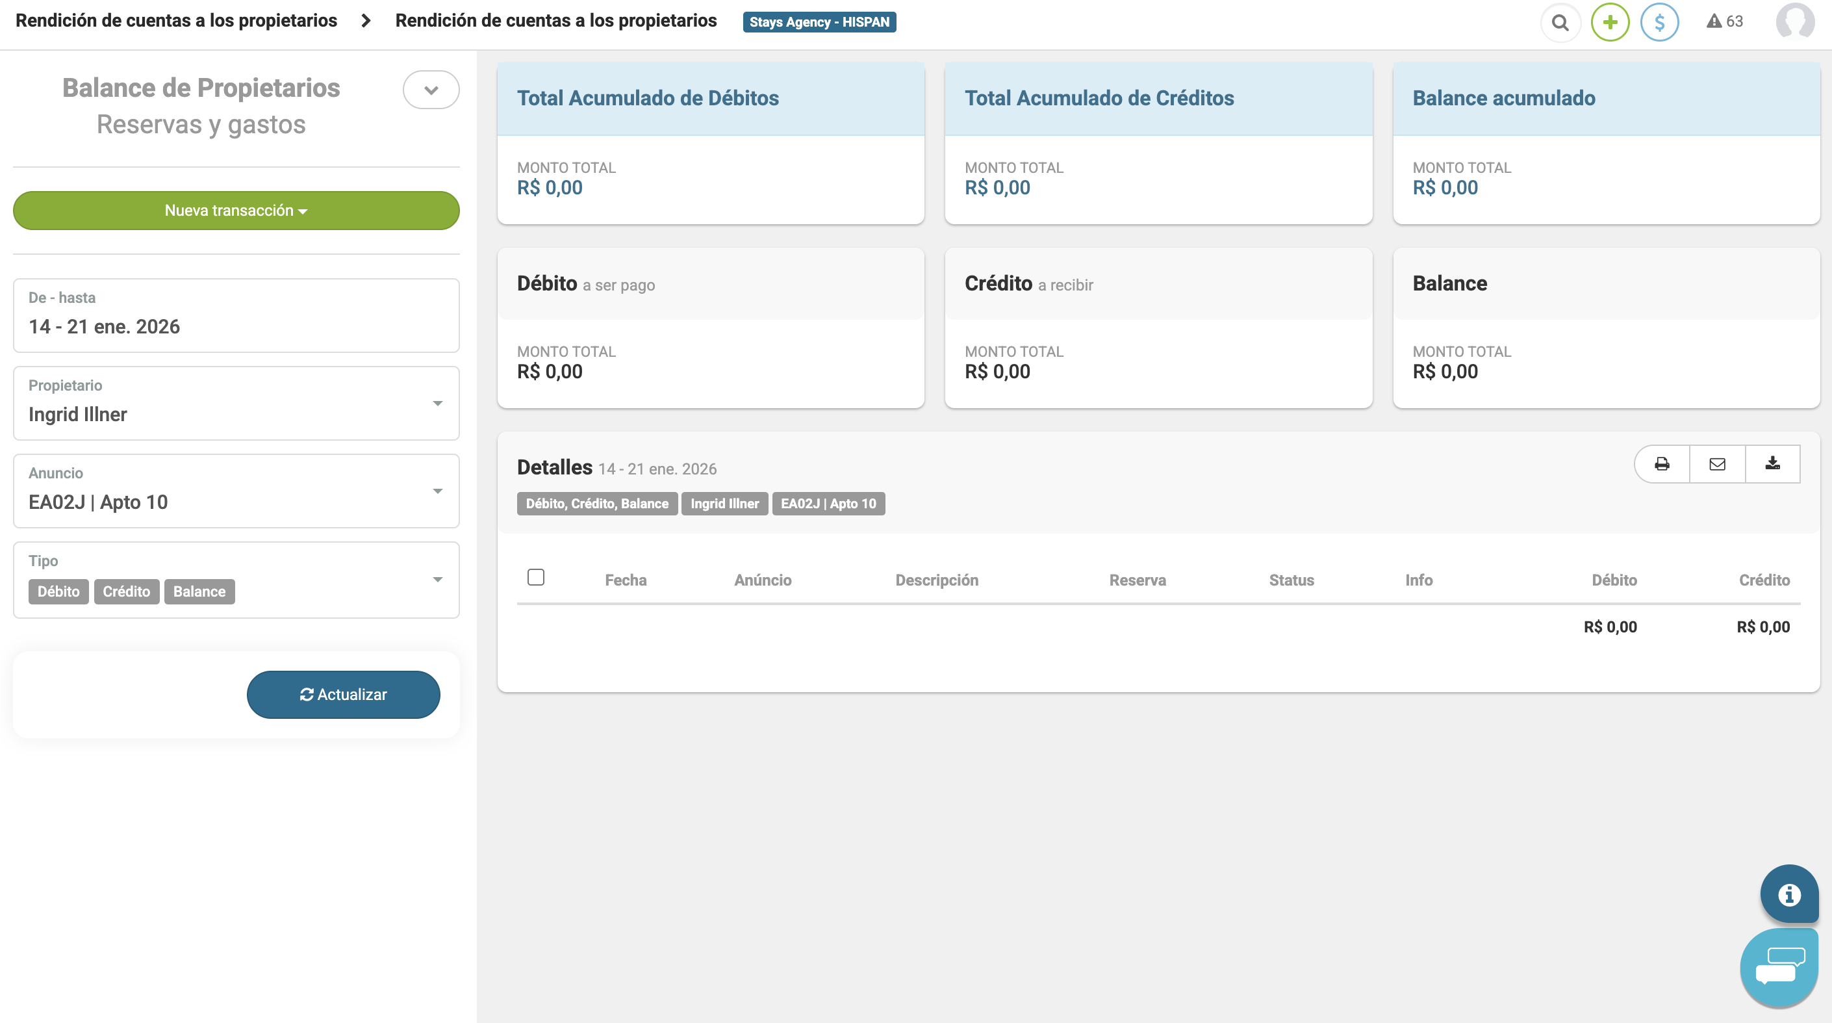Open Nueva transacción menu

[236, 211]
